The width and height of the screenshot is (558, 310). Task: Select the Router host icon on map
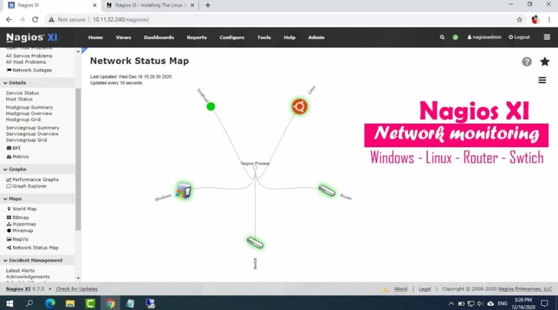[x=326, y=191]
